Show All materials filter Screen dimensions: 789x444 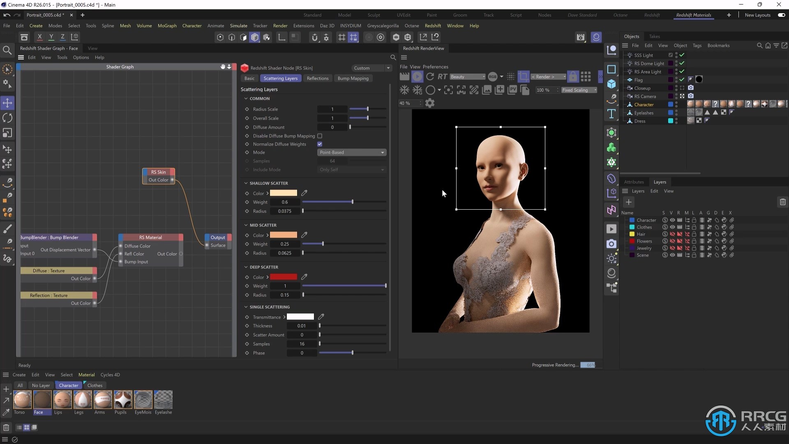point(20,386)
